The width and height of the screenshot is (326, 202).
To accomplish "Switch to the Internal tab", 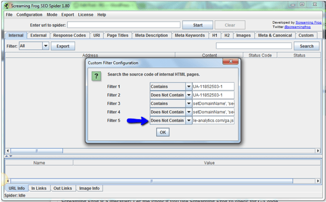I will (x=16, y=35).
